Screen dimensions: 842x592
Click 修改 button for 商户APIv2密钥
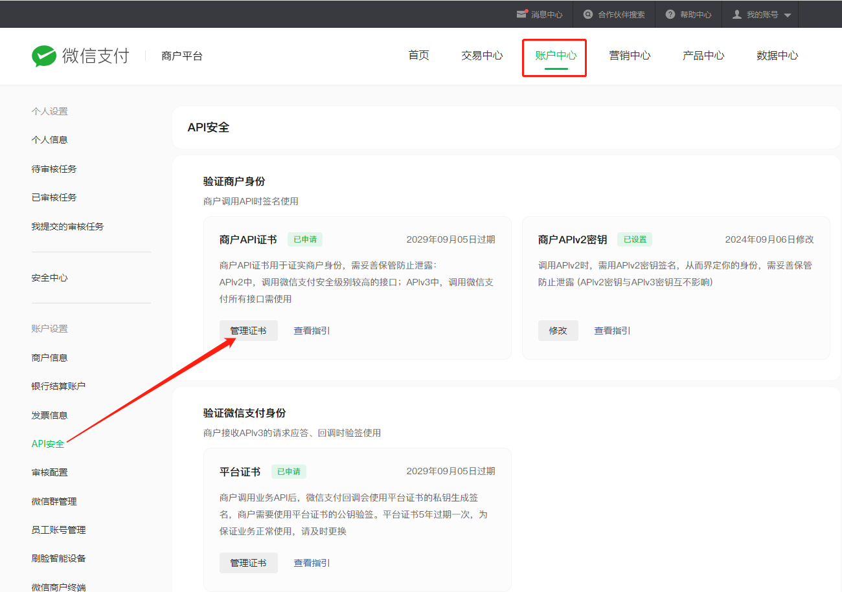558,331
